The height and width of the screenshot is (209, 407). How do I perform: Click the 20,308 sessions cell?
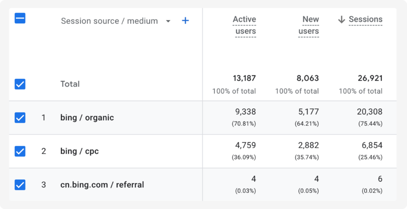(370, 112)
